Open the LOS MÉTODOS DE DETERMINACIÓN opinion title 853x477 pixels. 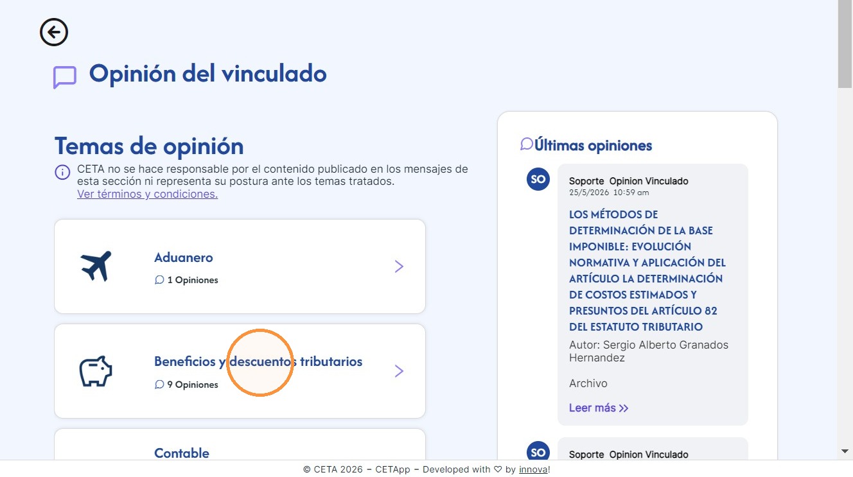click(x=647, y=270)
